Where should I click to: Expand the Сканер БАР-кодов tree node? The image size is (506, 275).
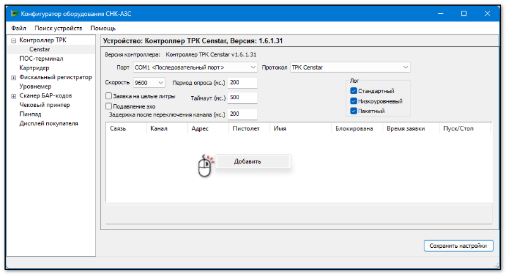[13, 96]
